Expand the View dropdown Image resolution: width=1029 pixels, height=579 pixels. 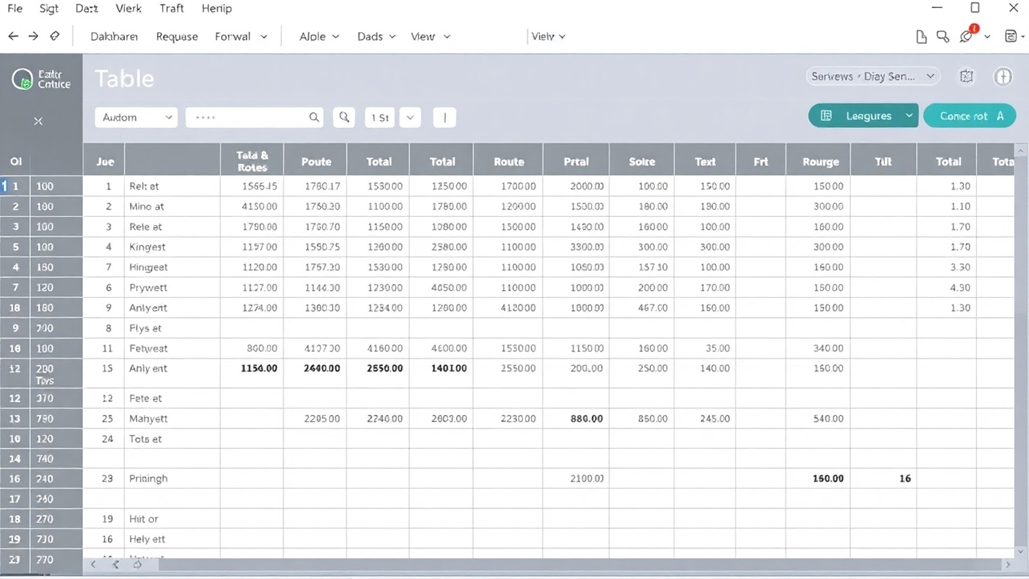coord(430,37)
